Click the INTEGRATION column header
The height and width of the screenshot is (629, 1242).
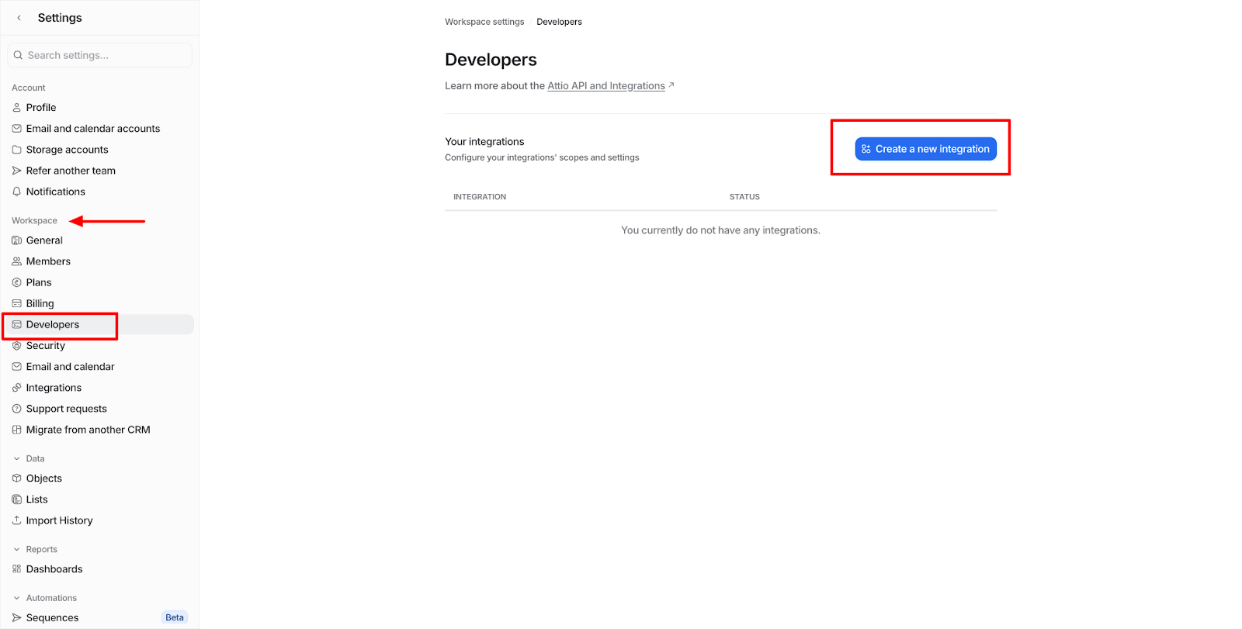(480, 197)
